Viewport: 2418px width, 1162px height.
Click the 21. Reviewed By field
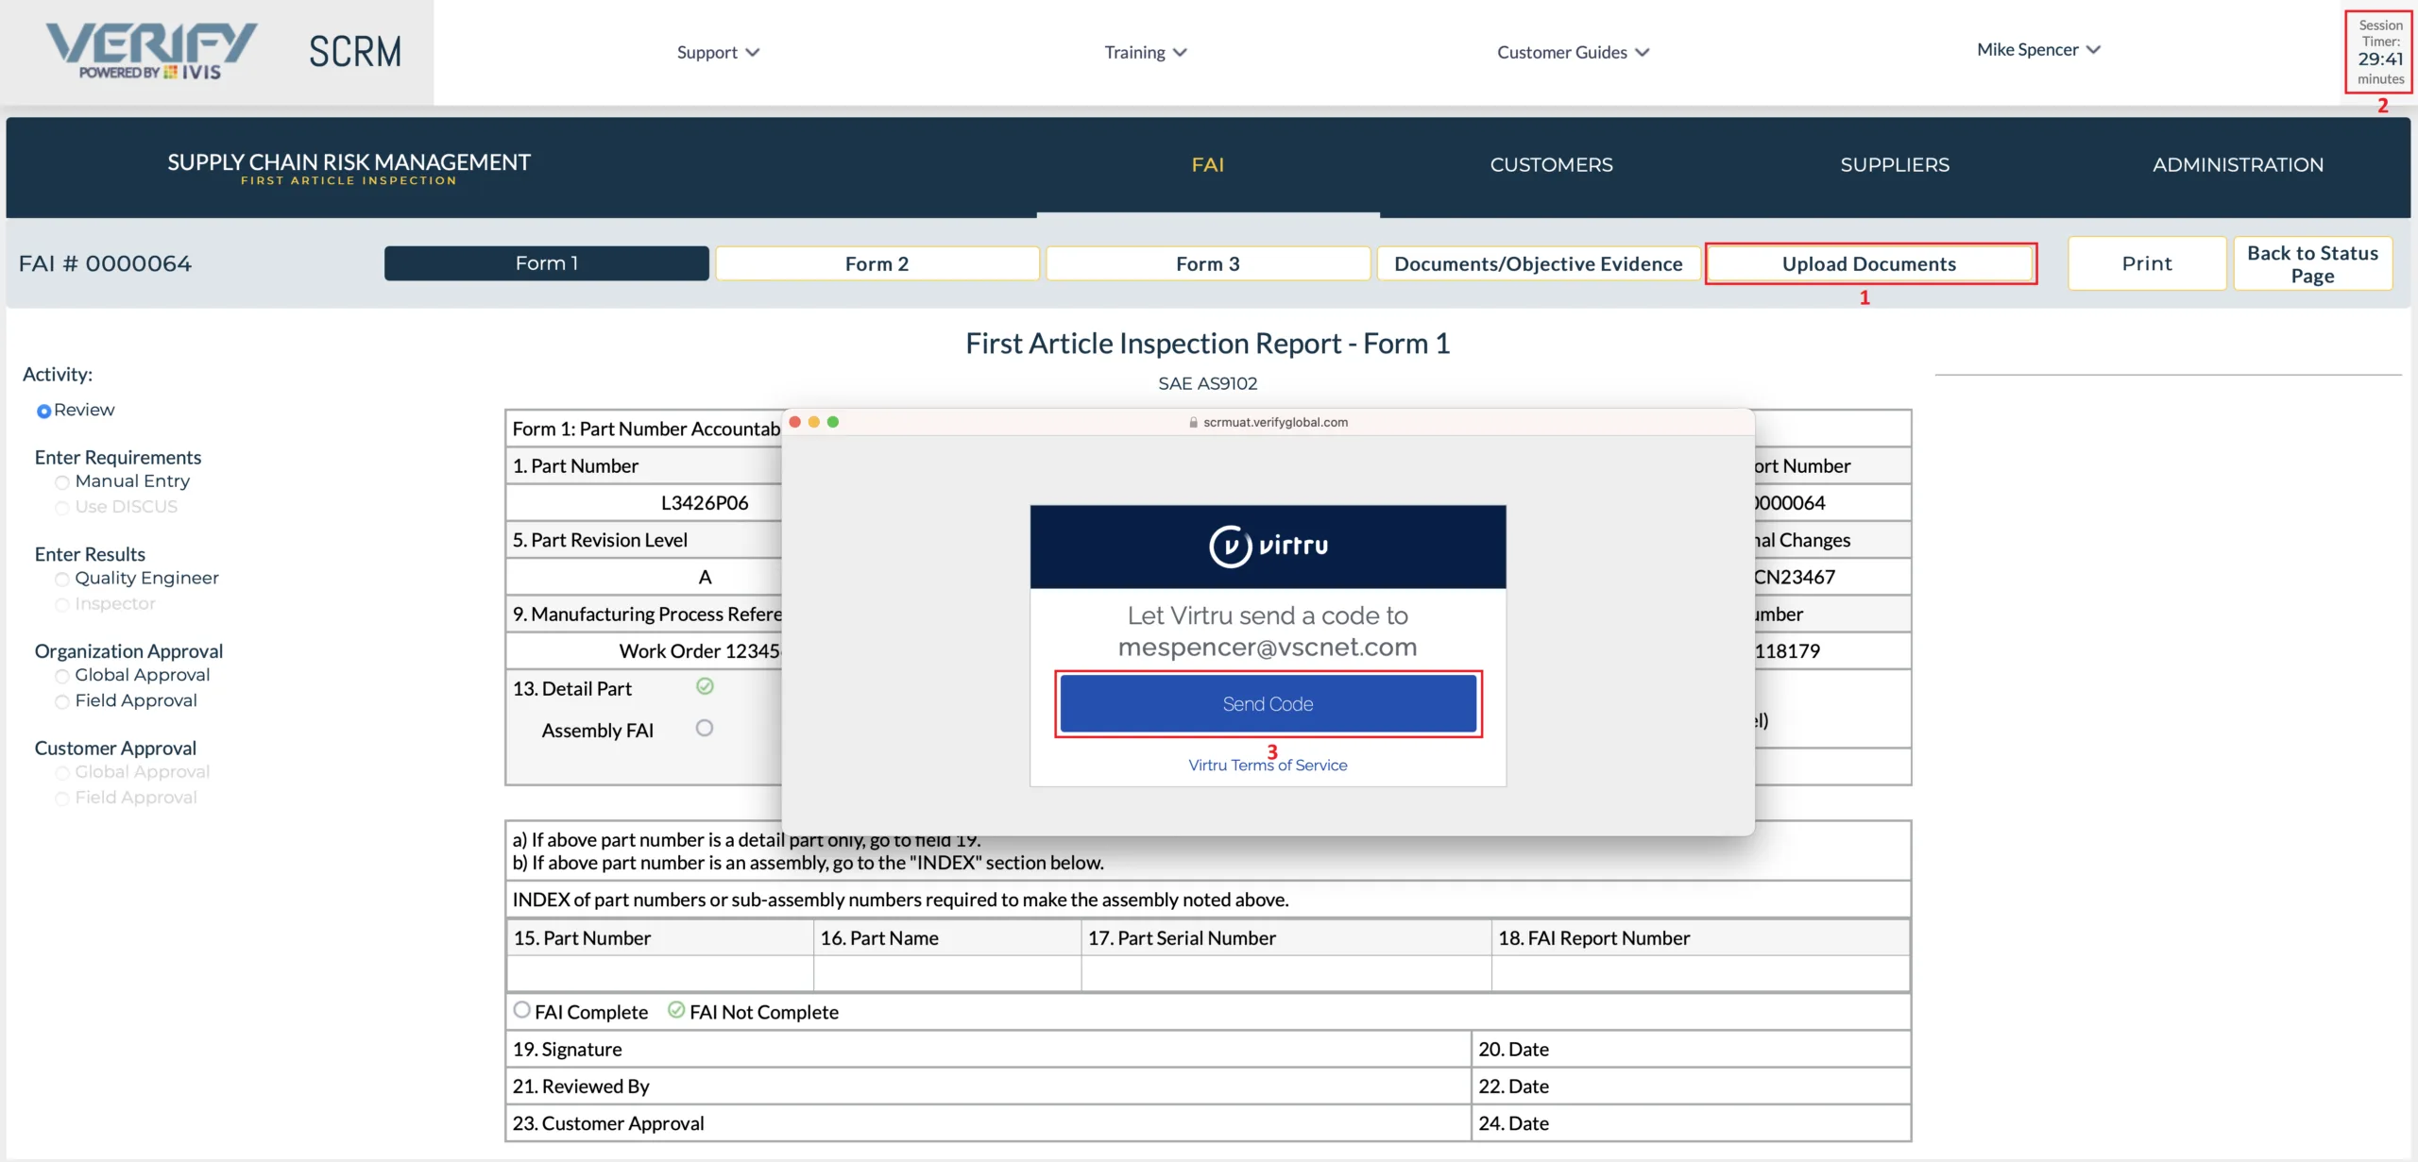point(988,1086)
